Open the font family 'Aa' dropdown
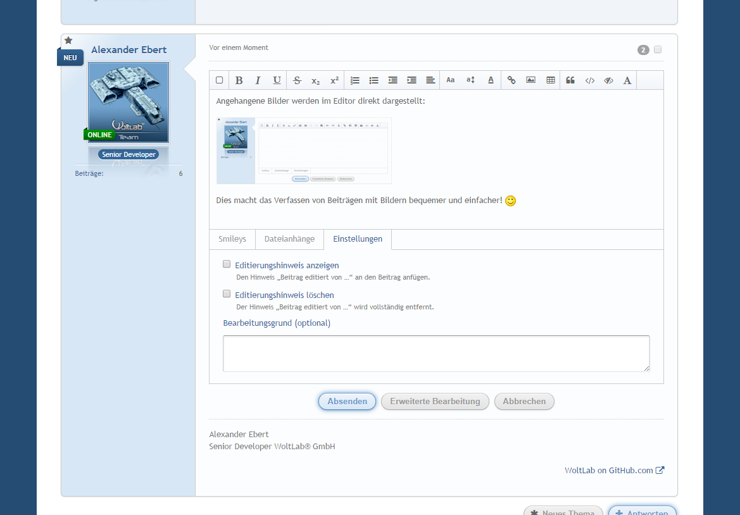 point(451,80)
